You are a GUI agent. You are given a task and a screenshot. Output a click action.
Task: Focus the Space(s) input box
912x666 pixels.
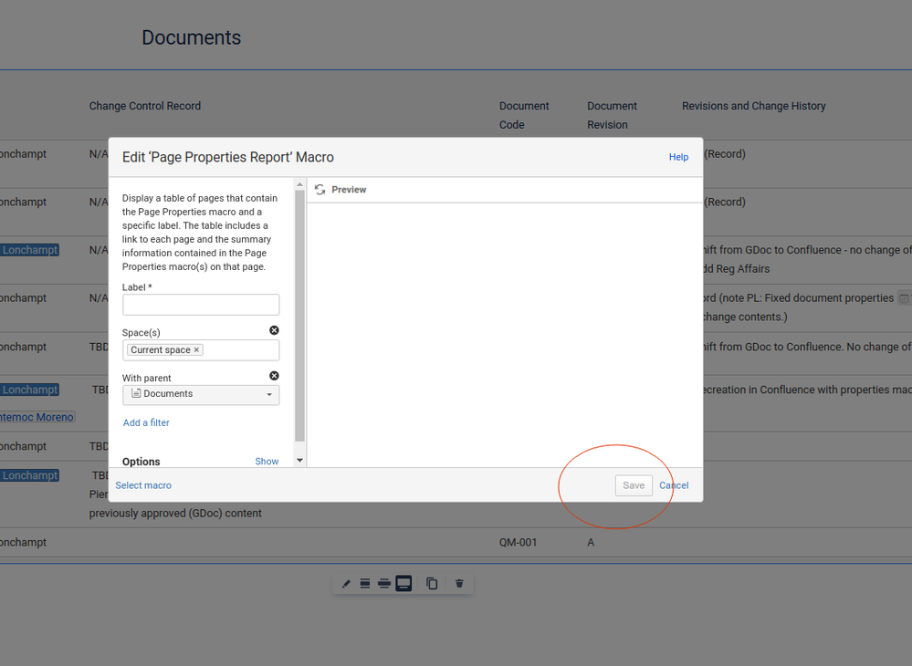(201, 350)
